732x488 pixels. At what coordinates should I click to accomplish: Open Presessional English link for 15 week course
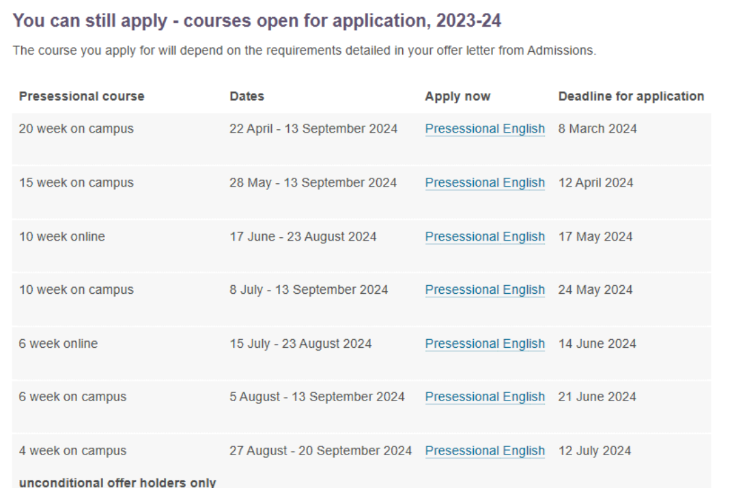[x=485, y=182]
